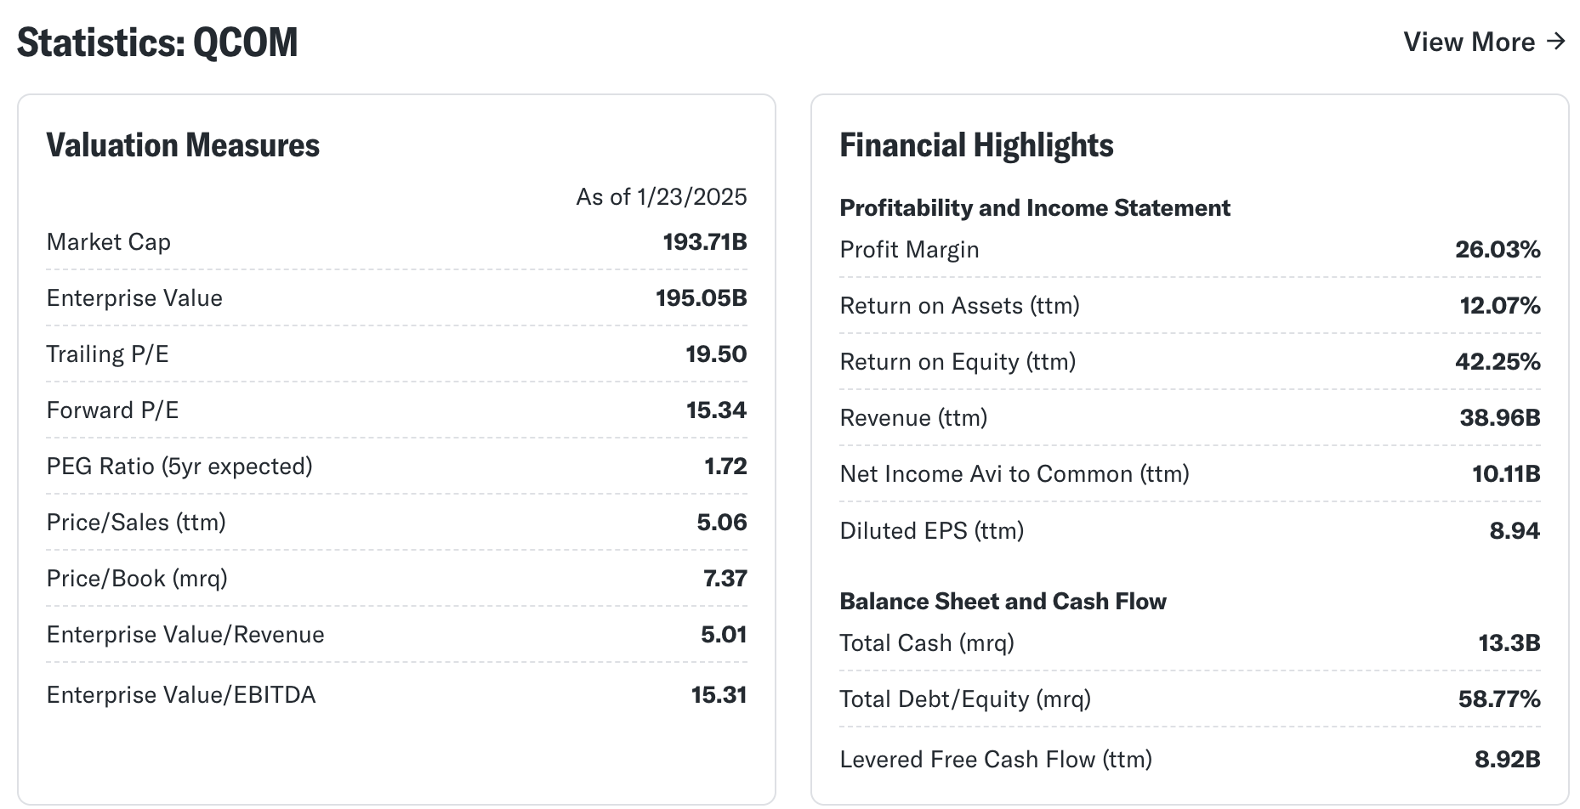Select the Financial Highlights heading

pos(976,145)
